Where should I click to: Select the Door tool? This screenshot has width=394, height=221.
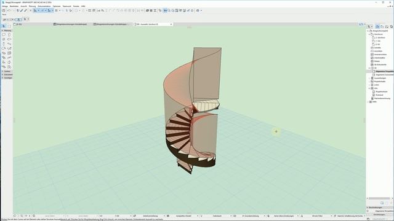coord(9,35)
